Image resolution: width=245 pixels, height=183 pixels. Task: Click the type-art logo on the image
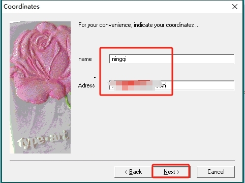43,140
